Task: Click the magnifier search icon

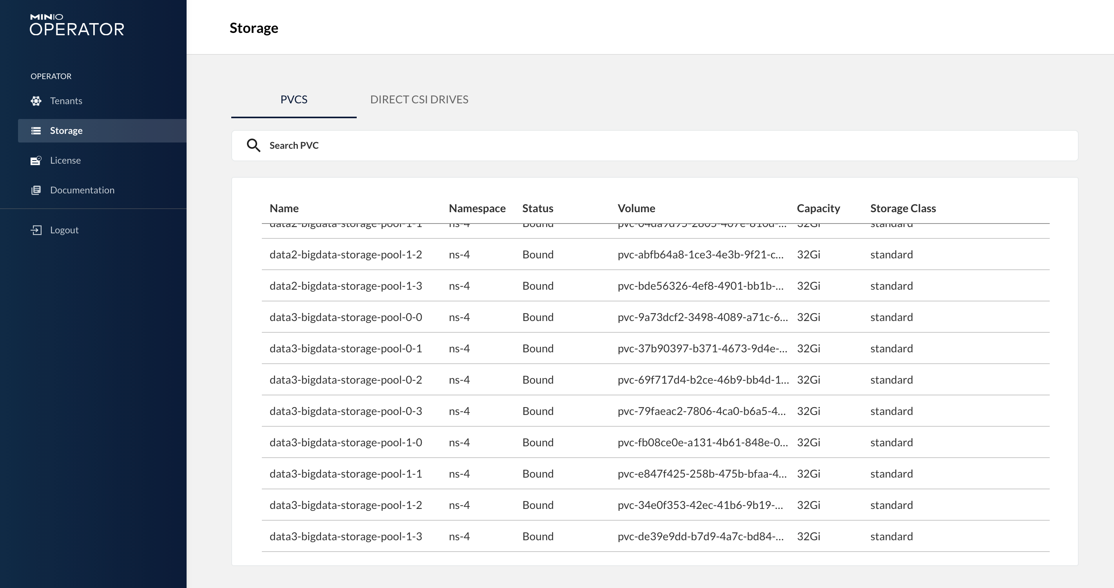Action: [x=254, y=146]
